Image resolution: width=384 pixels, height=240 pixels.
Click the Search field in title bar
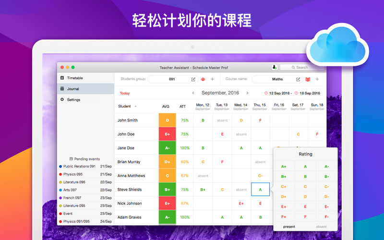pyautogui.click(x=301, y=67)
